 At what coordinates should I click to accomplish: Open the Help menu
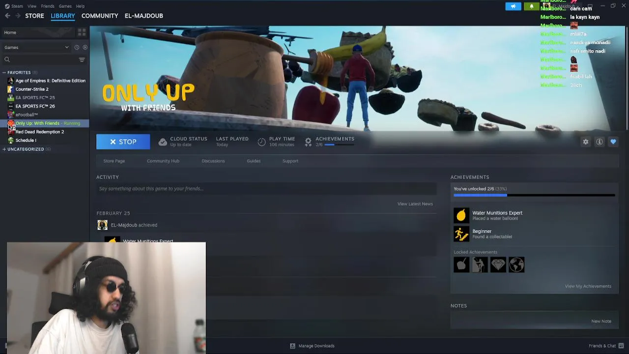point(80,6)
